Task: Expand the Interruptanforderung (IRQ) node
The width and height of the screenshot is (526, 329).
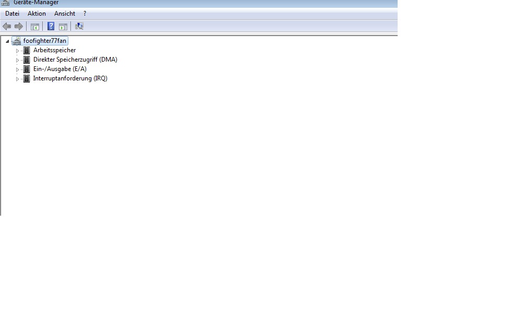Action: (x=17, y=79)
